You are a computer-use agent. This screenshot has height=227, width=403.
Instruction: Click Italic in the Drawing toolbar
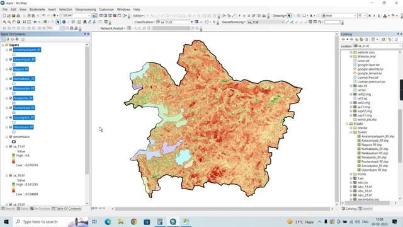(374, 16)
